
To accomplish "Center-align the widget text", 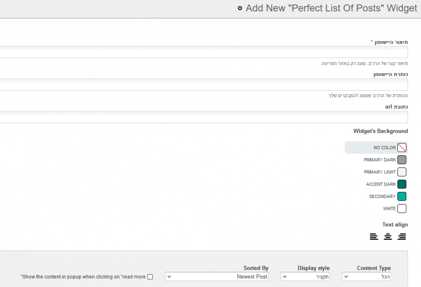I will [388, 237].
